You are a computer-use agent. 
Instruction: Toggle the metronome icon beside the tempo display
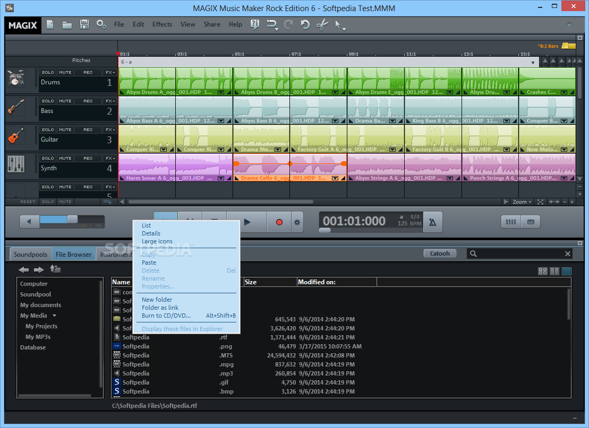click(x=433, y=222)
